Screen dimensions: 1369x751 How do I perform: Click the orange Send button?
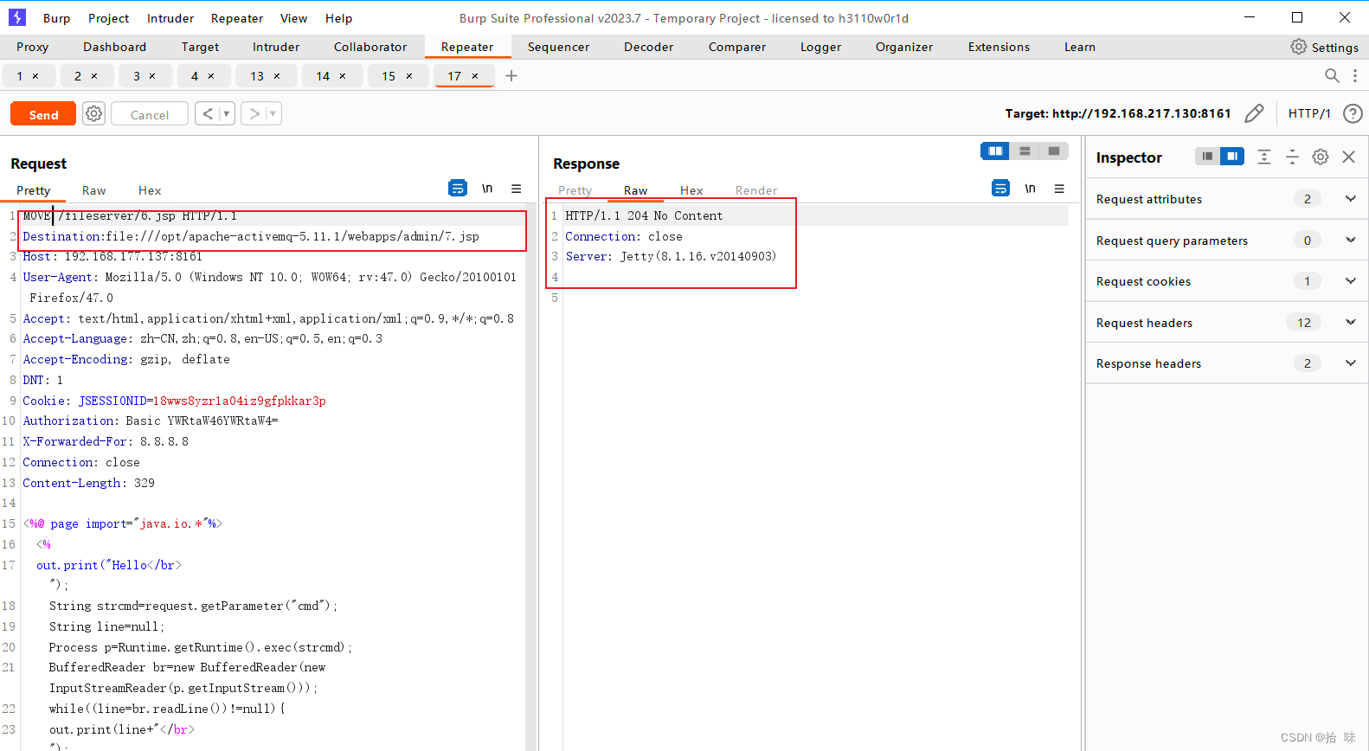[x=43, y=114]
